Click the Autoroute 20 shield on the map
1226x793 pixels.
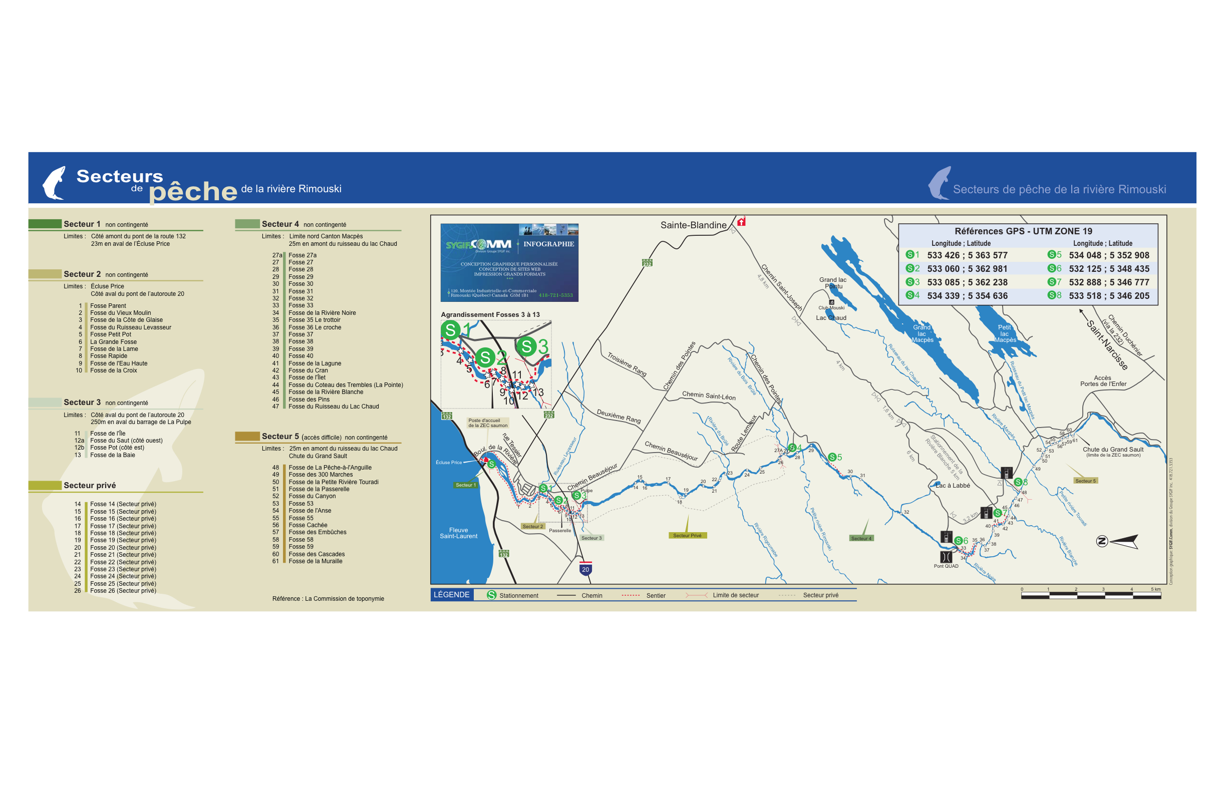tap(585, 568)
